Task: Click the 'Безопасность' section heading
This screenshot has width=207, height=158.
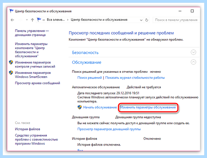Action: (x=85, y=52)
